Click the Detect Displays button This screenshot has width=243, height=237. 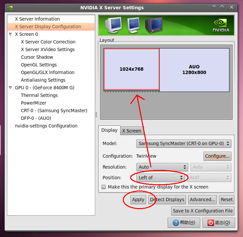coord(167,199)
